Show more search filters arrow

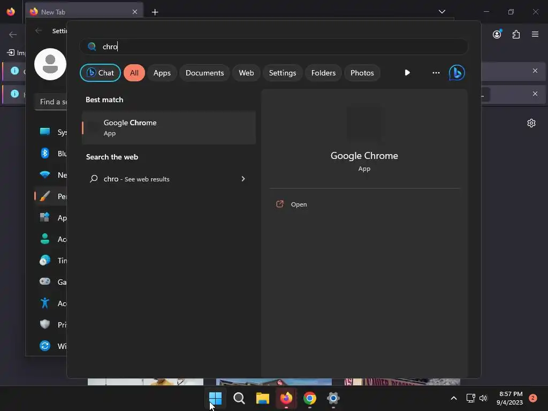point(407,73)
